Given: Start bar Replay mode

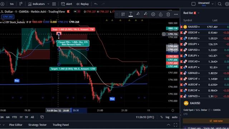Looking at the screenshot, I should (83, 4).
